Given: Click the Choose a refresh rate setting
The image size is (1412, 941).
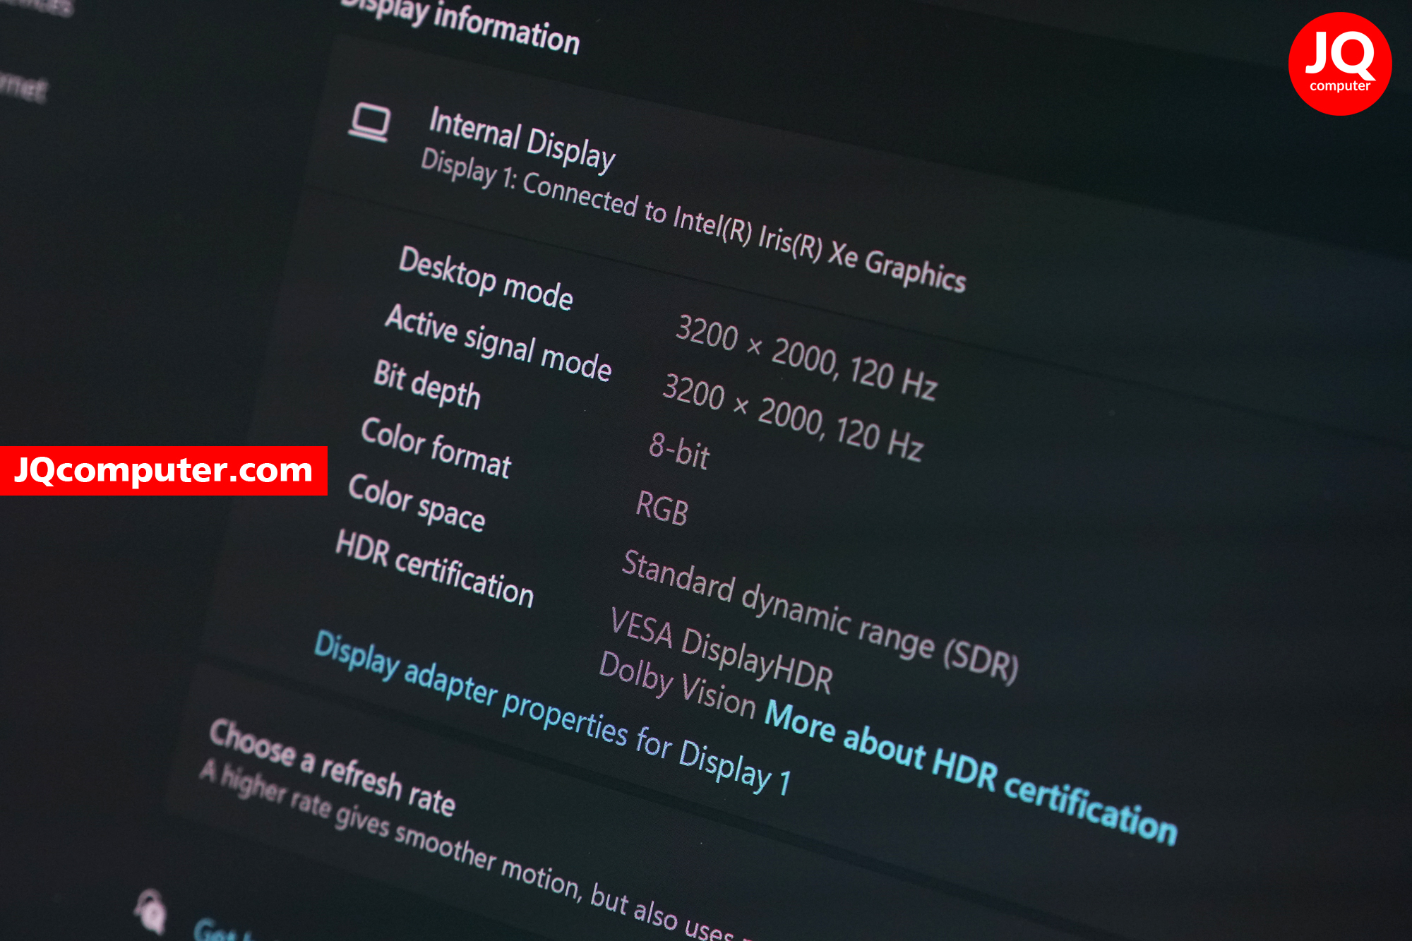Looking at the screenshot, I should coord(333,767).
